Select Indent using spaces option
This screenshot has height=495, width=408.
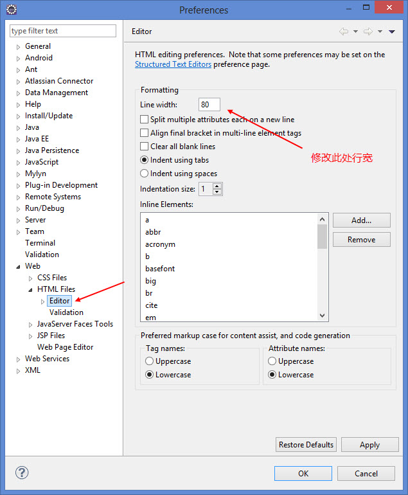(145, 174)
